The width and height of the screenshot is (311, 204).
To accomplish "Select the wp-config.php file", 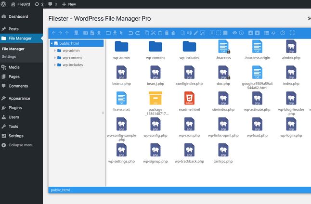I will coord(155,127).
